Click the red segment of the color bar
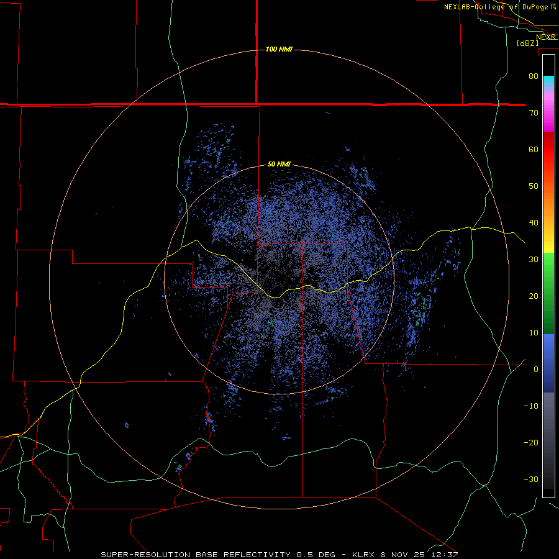Viewport: 559px width, 559px height. click(548, 148)
